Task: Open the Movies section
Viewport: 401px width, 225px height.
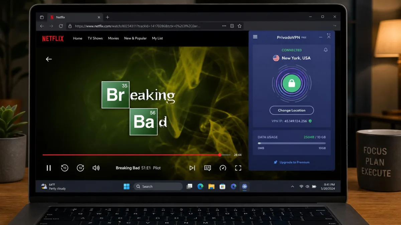Action: pos(113,38)
